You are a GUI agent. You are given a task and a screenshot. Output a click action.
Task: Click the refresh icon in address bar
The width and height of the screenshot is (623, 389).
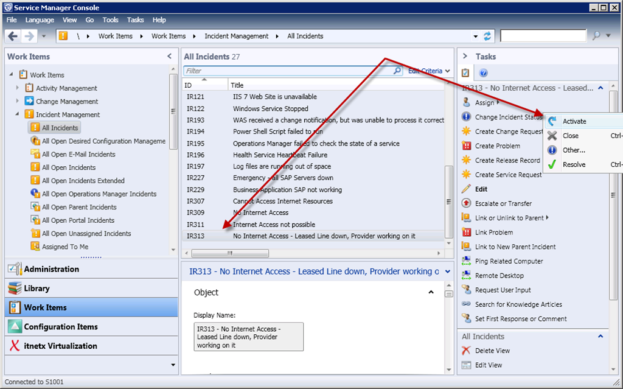coord(487,36)
